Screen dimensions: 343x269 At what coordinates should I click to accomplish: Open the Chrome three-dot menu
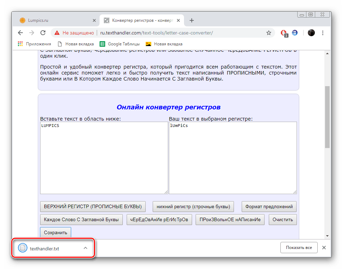323,33
